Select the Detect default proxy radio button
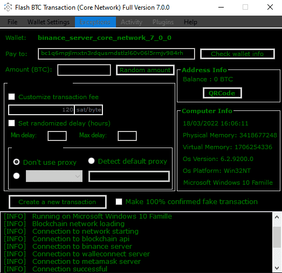The width and height of the screenshot is (282, 273). click(91, 161)
